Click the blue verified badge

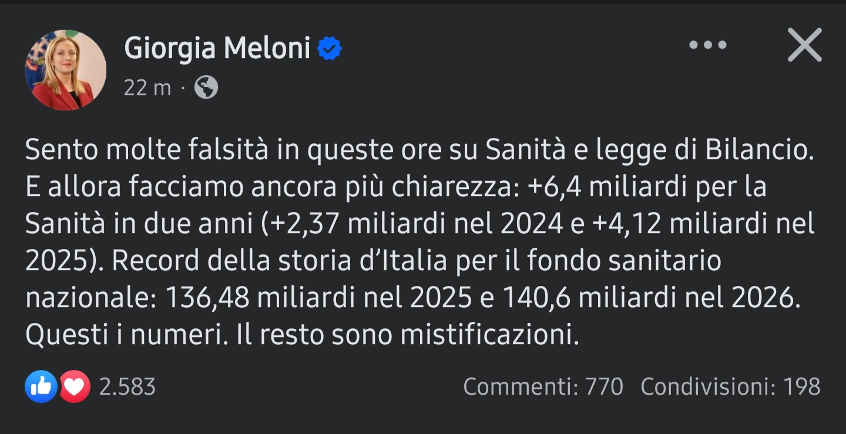coord(330,49)
